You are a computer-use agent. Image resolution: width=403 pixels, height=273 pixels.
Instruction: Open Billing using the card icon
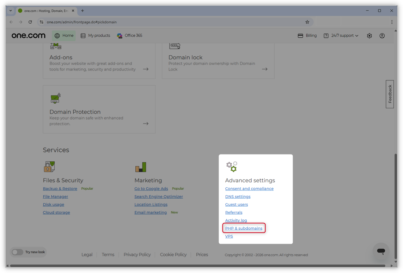pyautogui.click(x=300, y=35)
